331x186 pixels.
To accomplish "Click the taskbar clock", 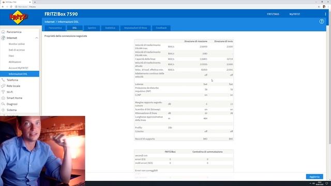I will point(320,183).
